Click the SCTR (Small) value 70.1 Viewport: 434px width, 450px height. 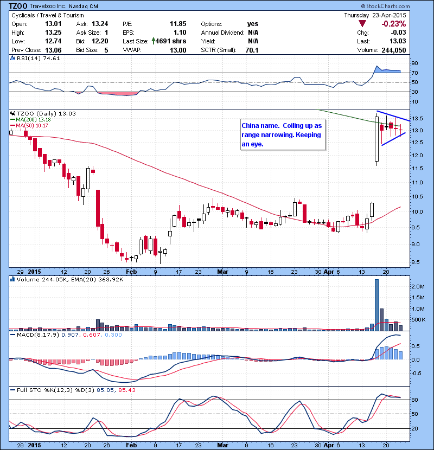point(252,50)
